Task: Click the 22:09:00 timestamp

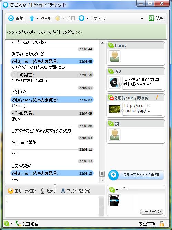Action: (86, 126)
